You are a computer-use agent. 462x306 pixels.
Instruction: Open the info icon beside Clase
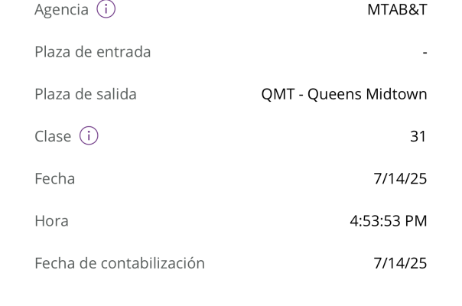click(89, 137)
